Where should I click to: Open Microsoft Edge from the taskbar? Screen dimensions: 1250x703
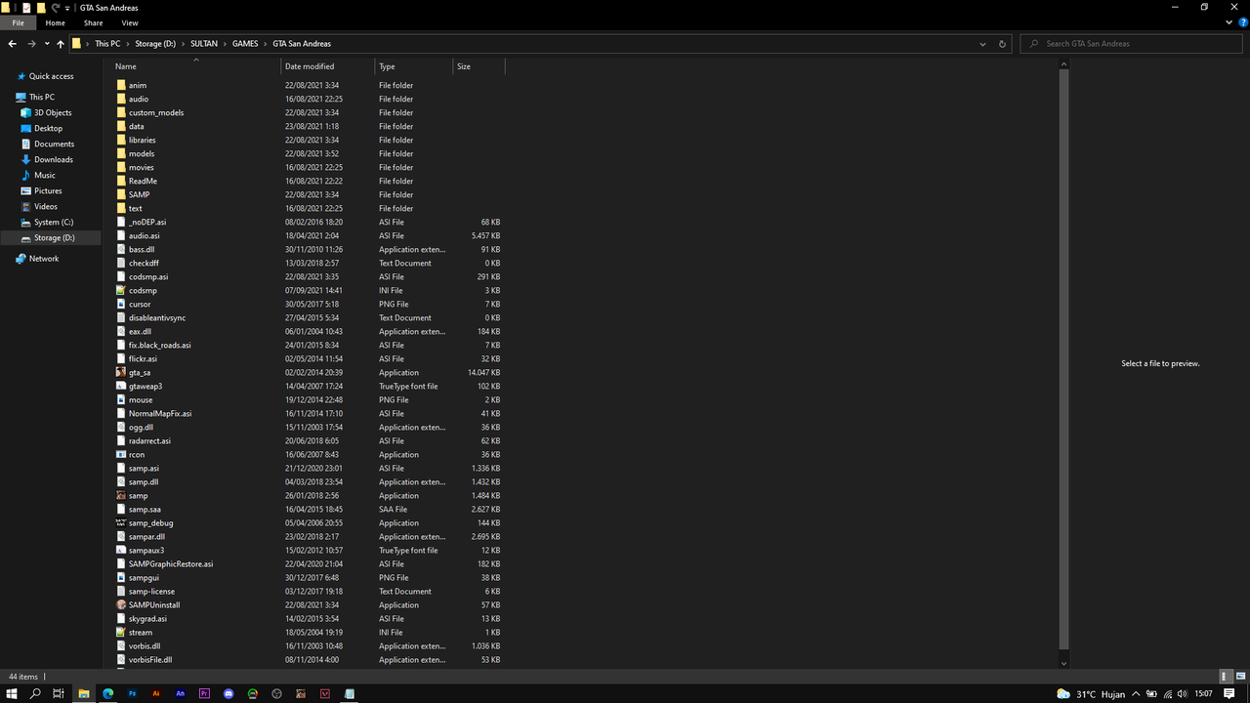coord(108,693)
